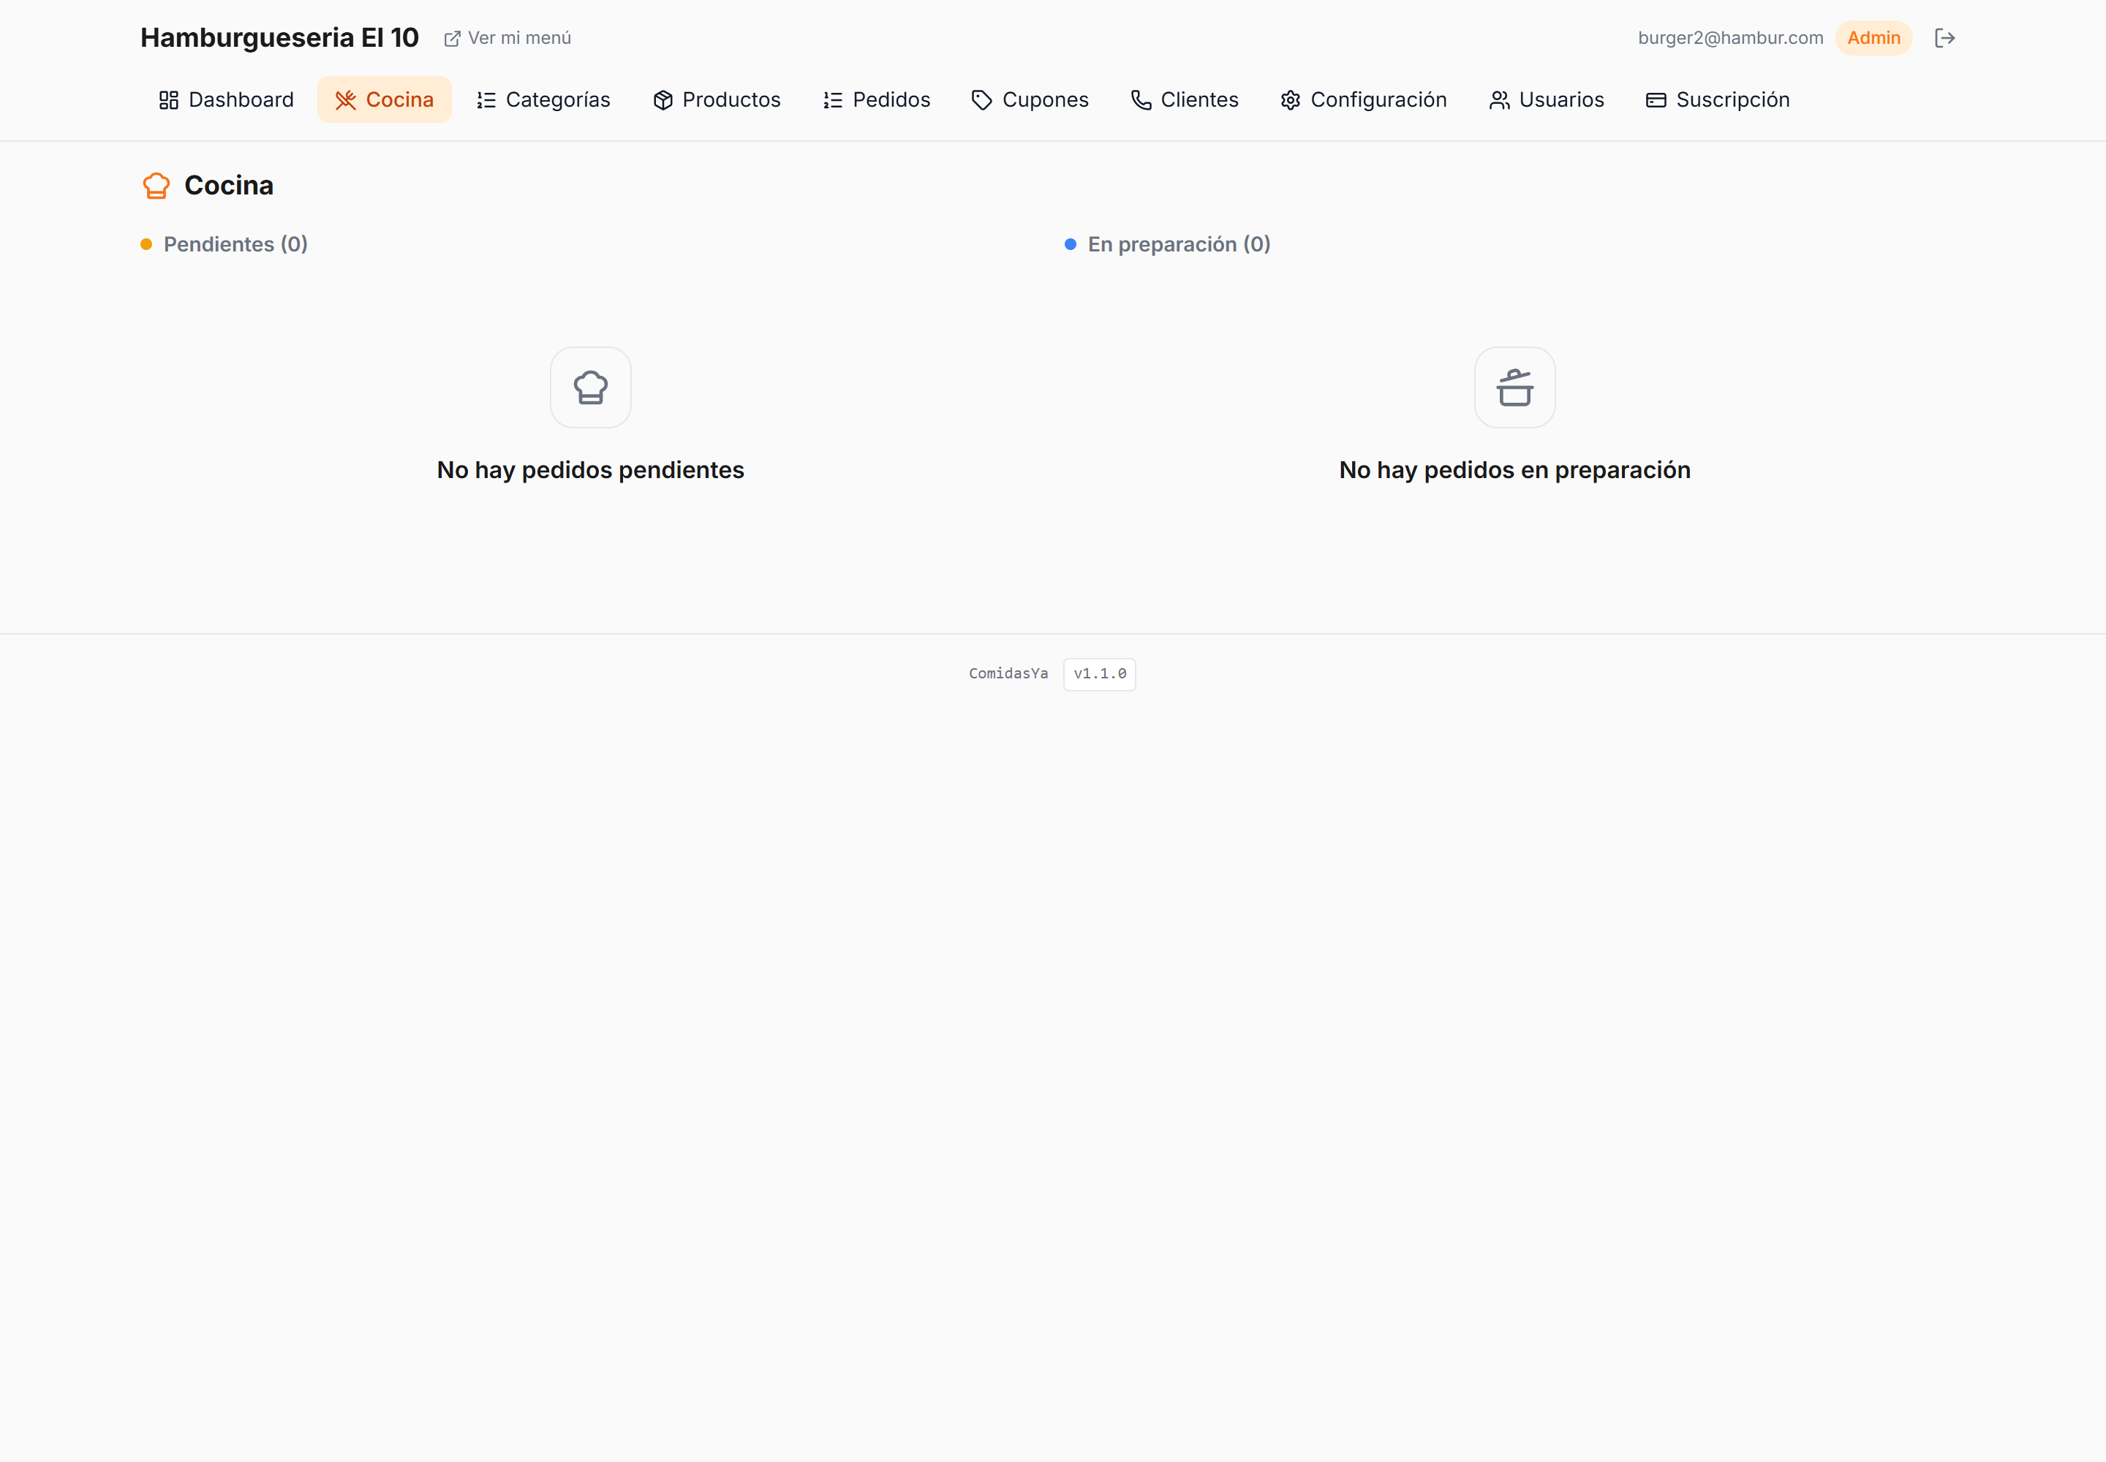Click the Suscripción credit card icon

coord(1656,100)
